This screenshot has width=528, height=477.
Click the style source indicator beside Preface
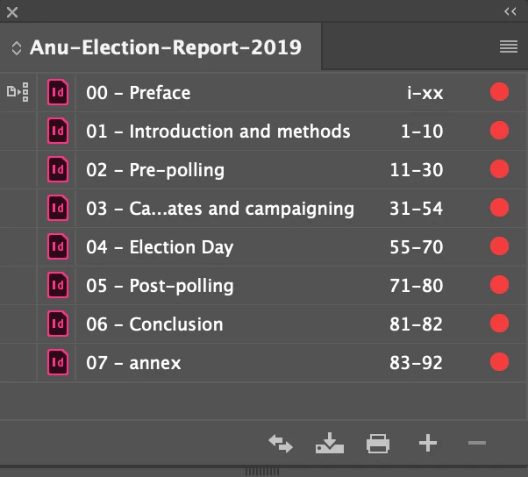[x=18, y=92]
